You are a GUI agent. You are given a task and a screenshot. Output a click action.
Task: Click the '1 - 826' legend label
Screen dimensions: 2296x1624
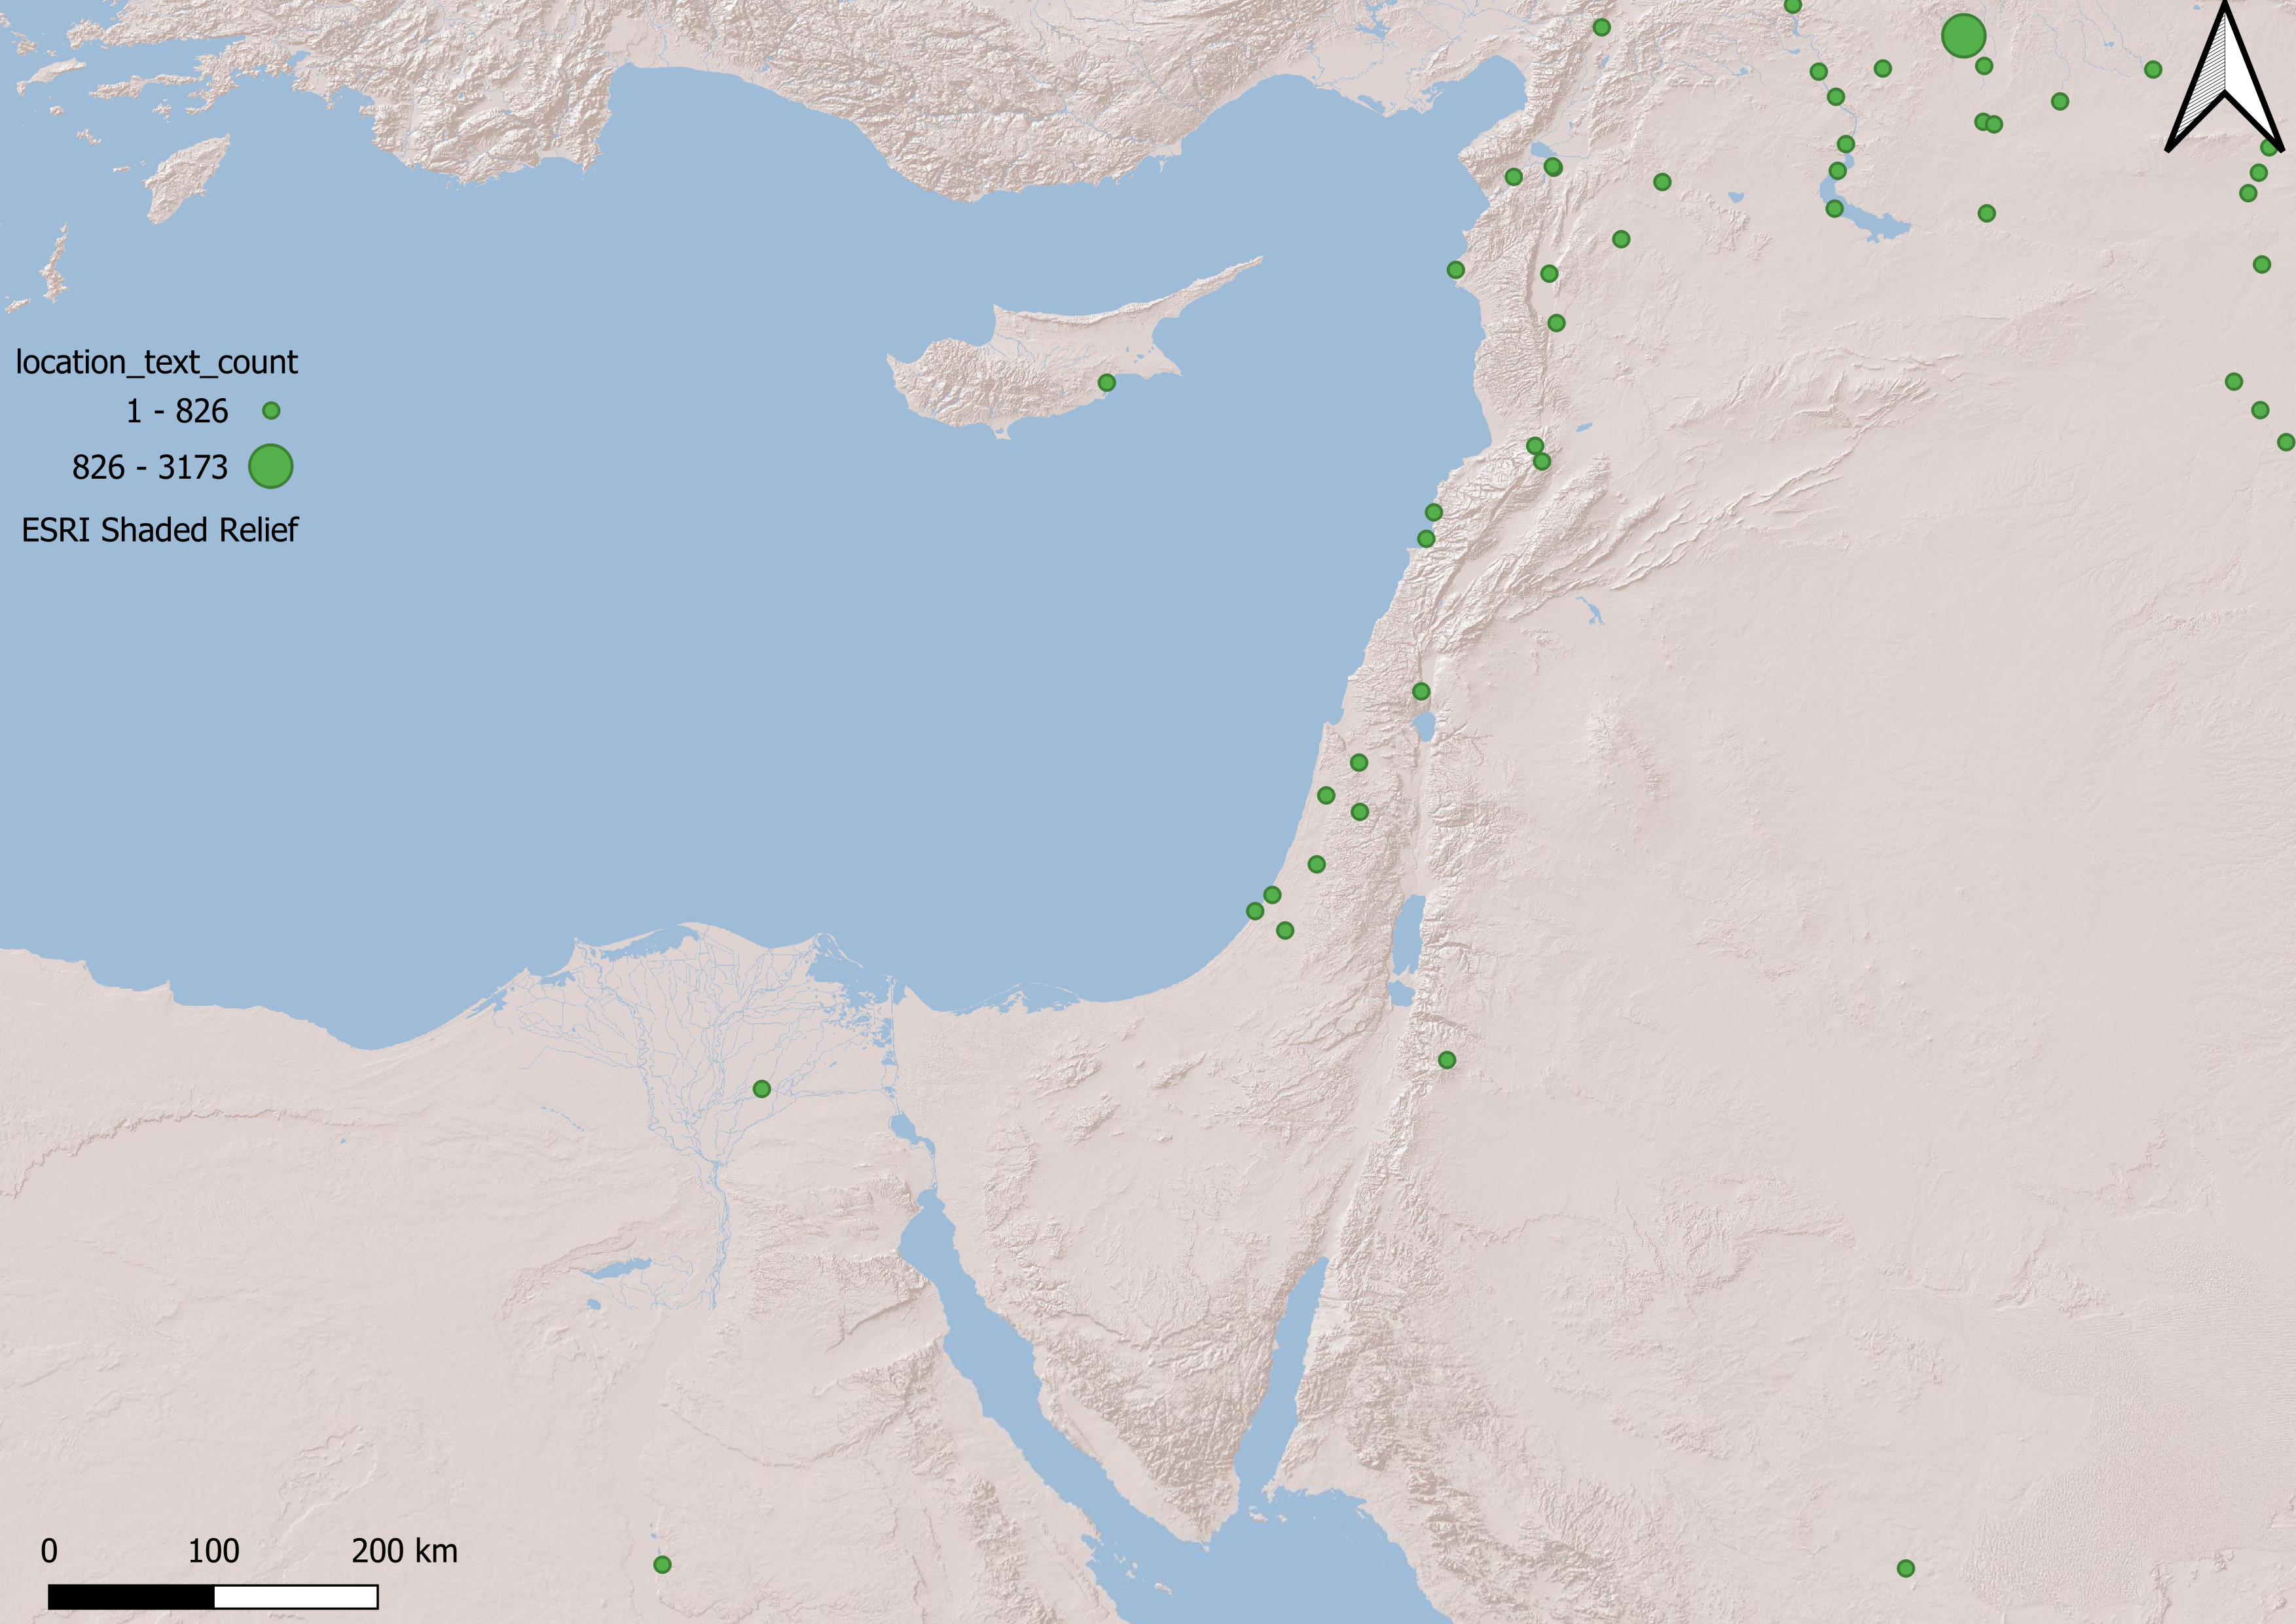pos(177,411)
